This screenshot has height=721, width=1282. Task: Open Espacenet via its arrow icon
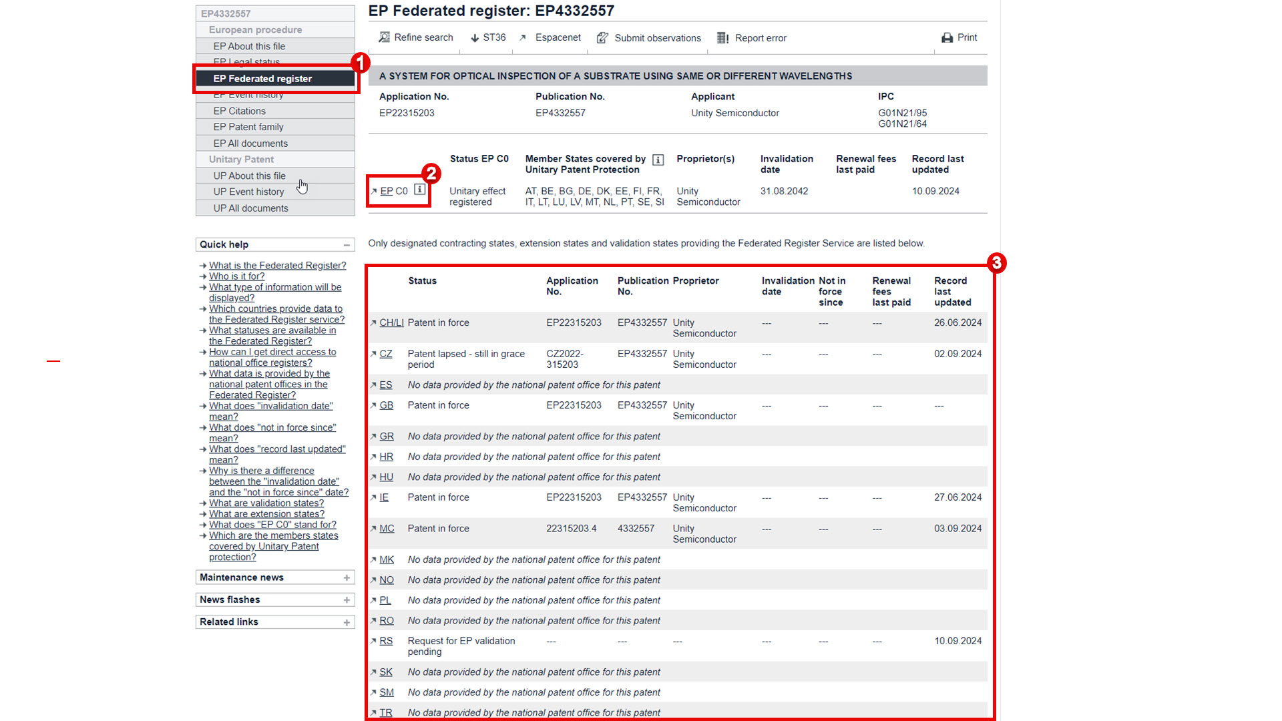(x=523, y=37)
